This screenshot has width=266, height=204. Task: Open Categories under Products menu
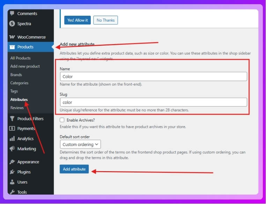click(19, 83)
